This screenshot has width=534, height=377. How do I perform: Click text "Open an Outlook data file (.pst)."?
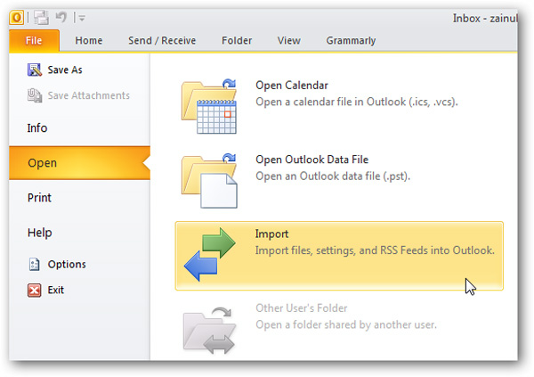click(333, 176)
